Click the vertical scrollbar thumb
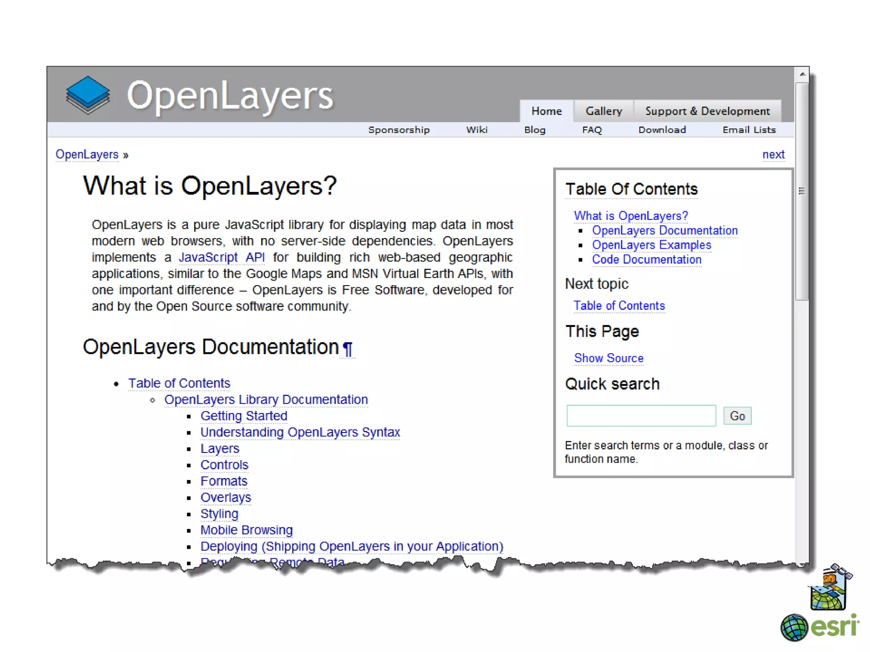The width and height of the screenshot is (870, 652). (802, 191)
